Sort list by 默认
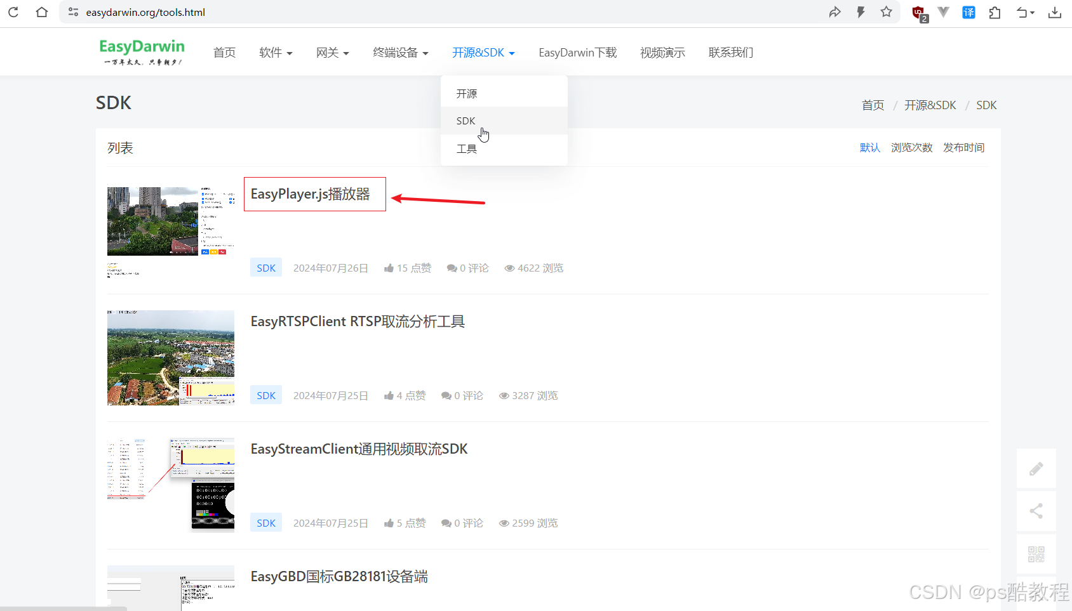The width and height of the screenshot is (1072, 611). [870, 148]
